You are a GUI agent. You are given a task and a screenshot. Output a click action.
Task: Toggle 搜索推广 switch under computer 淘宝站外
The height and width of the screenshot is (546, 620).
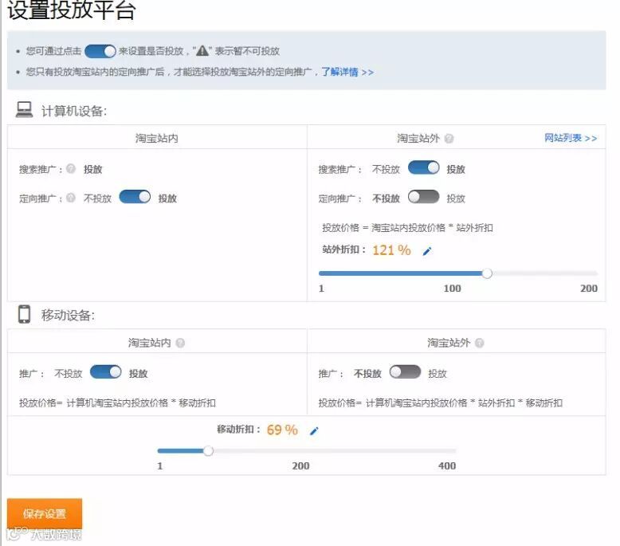point(423,167)
